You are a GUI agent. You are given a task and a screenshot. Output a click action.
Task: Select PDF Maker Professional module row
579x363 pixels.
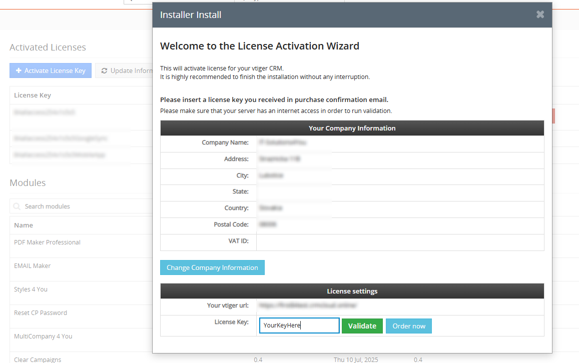point(81,246)
